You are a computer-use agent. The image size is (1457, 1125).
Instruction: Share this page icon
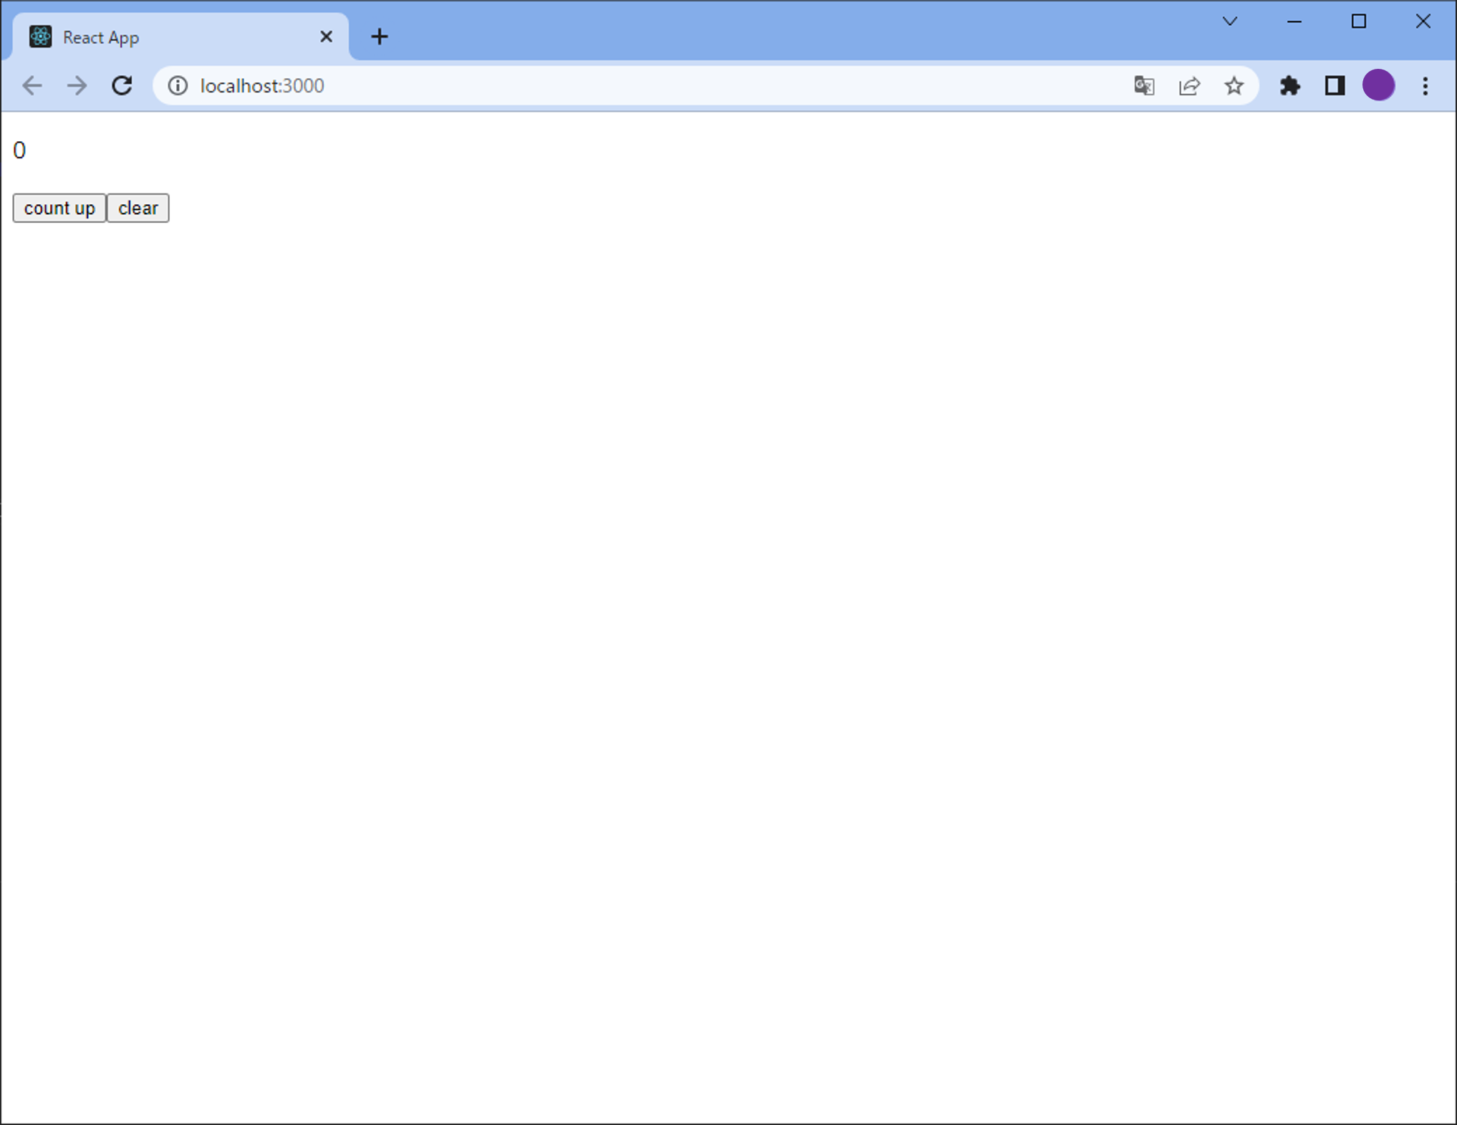tap(1189, 86)
